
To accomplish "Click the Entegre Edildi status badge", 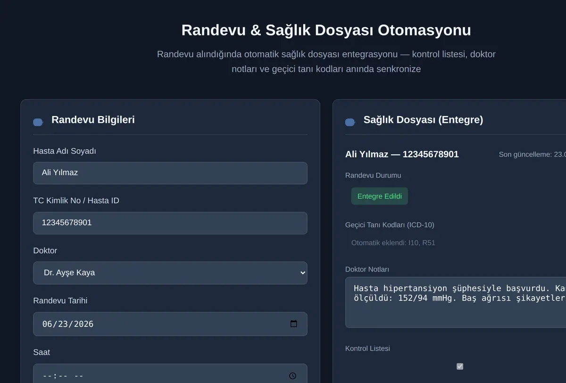I will (x=380, y=196).
